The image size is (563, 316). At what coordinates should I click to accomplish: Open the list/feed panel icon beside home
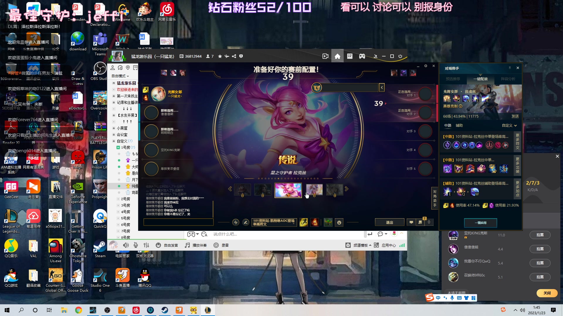350,56
